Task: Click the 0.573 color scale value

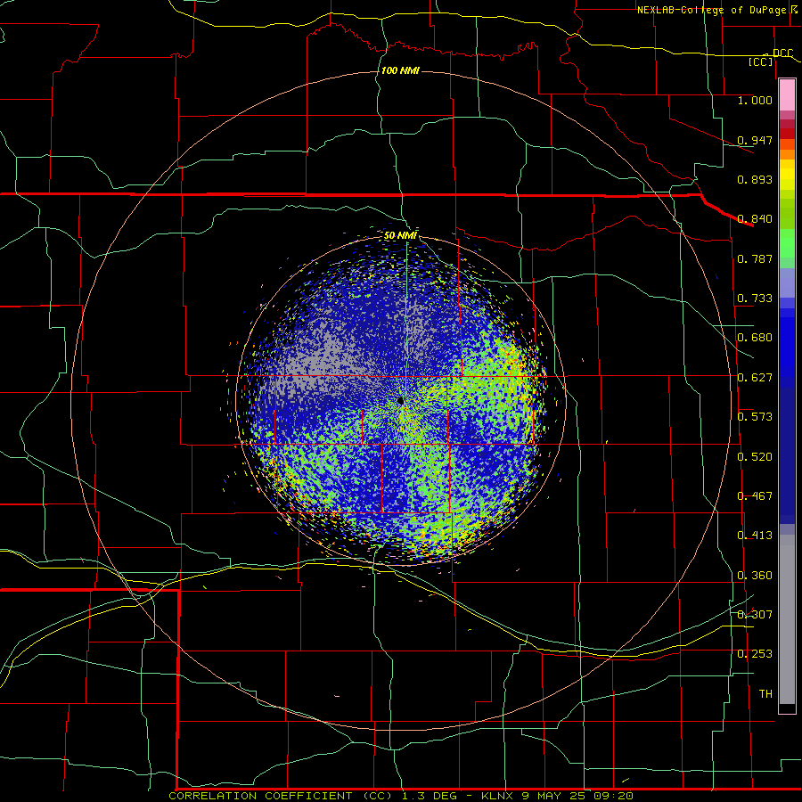Action: click(755, 416)
